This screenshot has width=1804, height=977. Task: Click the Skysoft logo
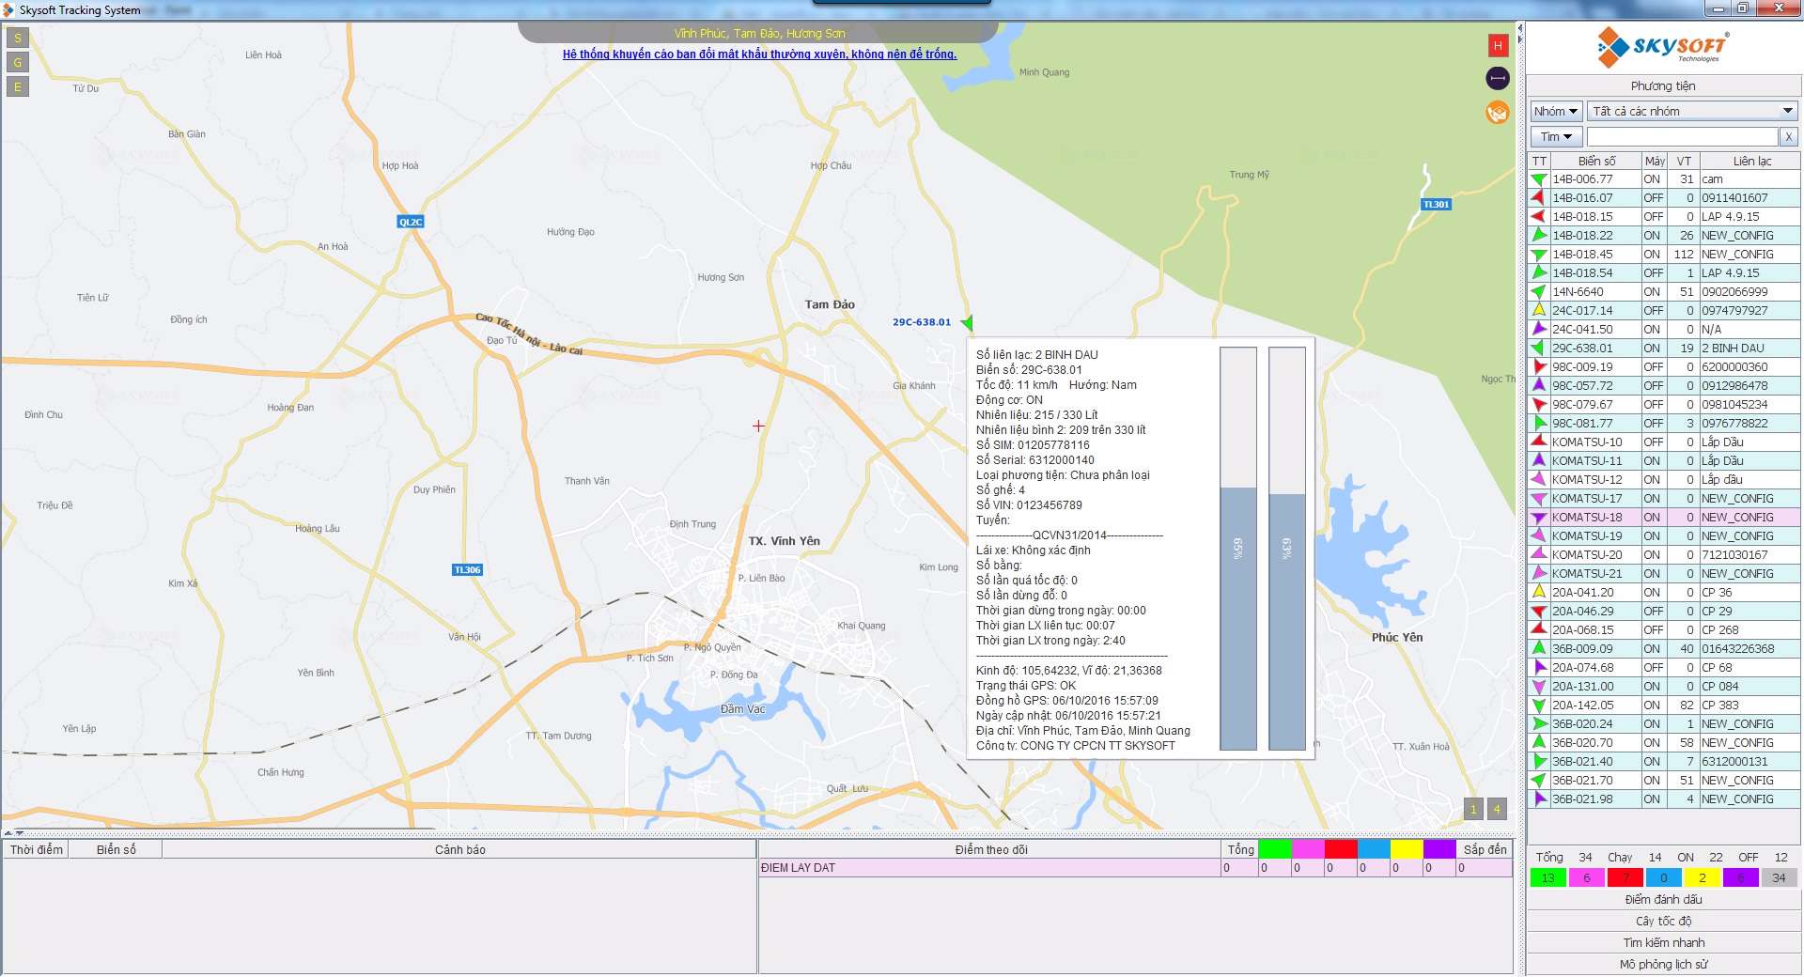1663,47
